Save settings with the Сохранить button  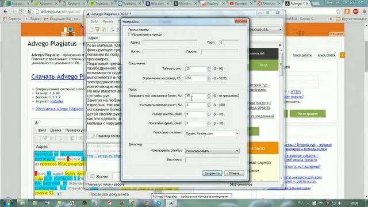click(212, 173)
